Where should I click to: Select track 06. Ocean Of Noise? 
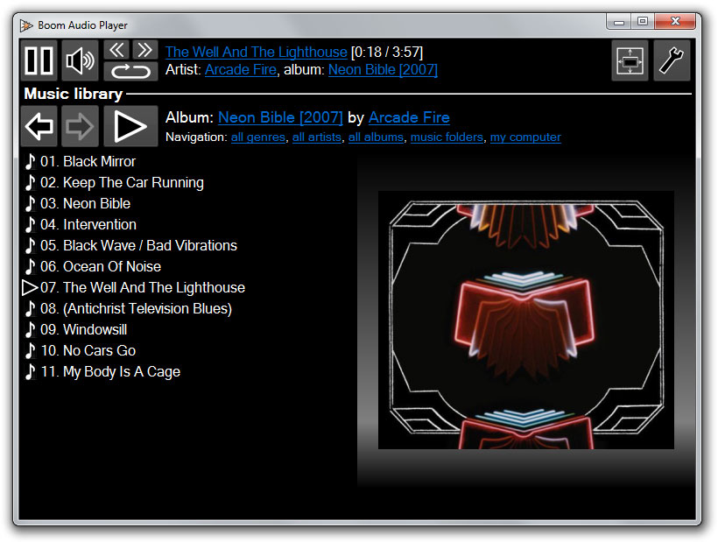pyautogui.click(x=101, y=267)
